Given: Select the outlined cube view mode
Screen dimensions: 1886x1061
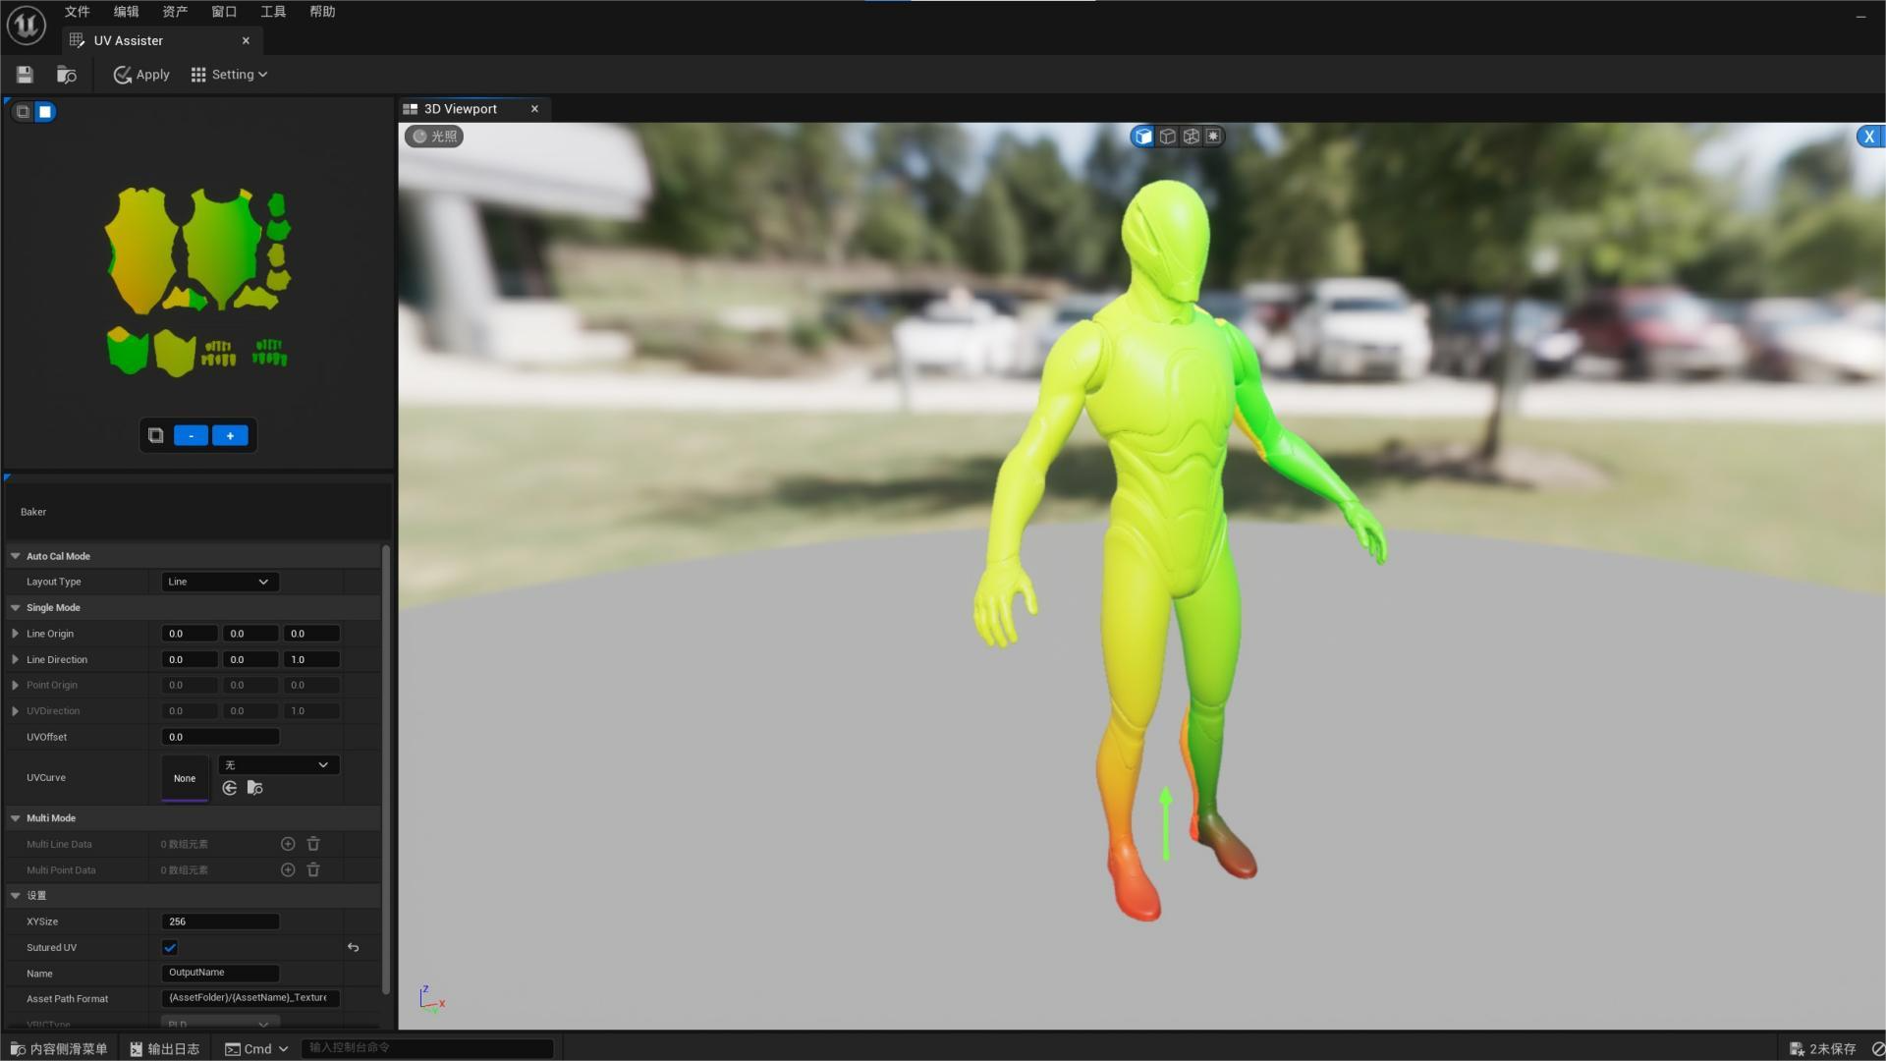Looking at the screenshot, I should (1167, 137).
